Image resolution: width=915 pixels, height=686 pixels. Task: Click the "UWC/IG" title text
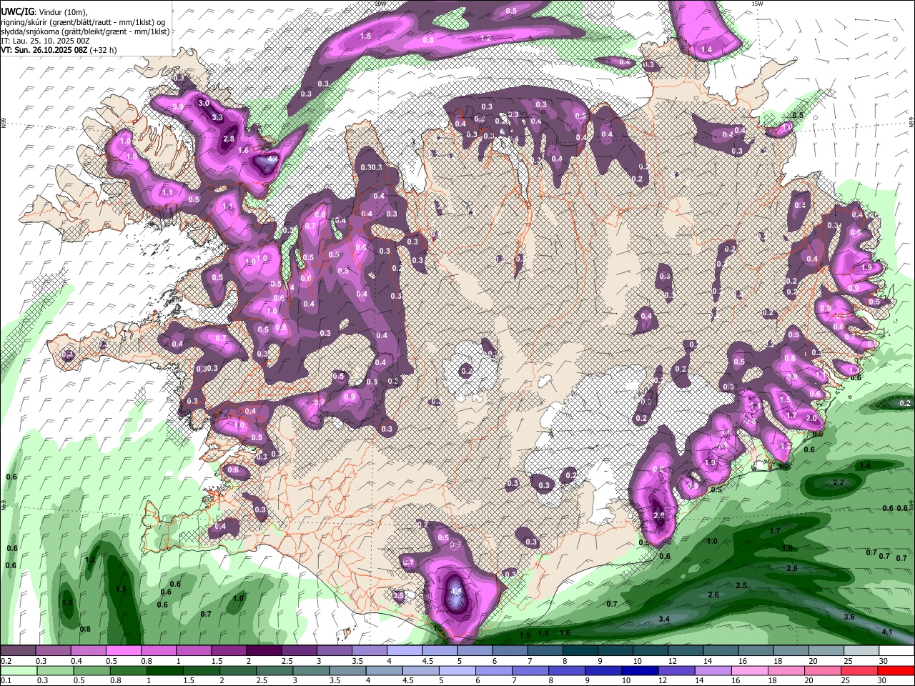17,11
